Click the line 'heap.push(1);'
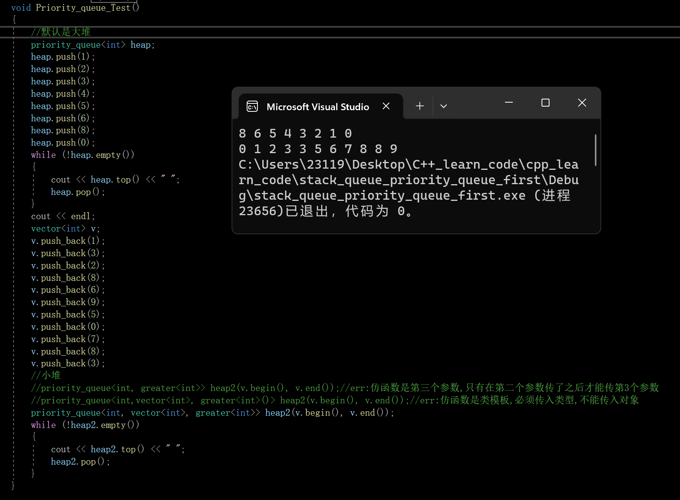680x500 pixels. [x=63, y=57]
